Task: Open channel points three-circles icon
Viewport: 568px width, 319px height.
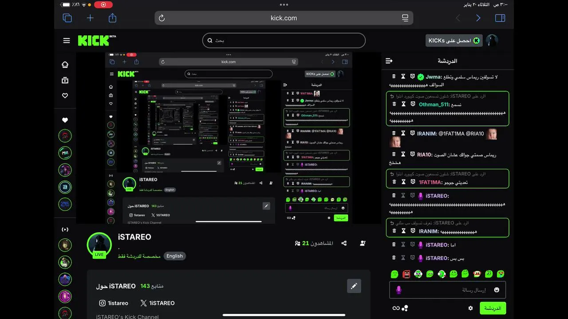Action: point(405,308)
